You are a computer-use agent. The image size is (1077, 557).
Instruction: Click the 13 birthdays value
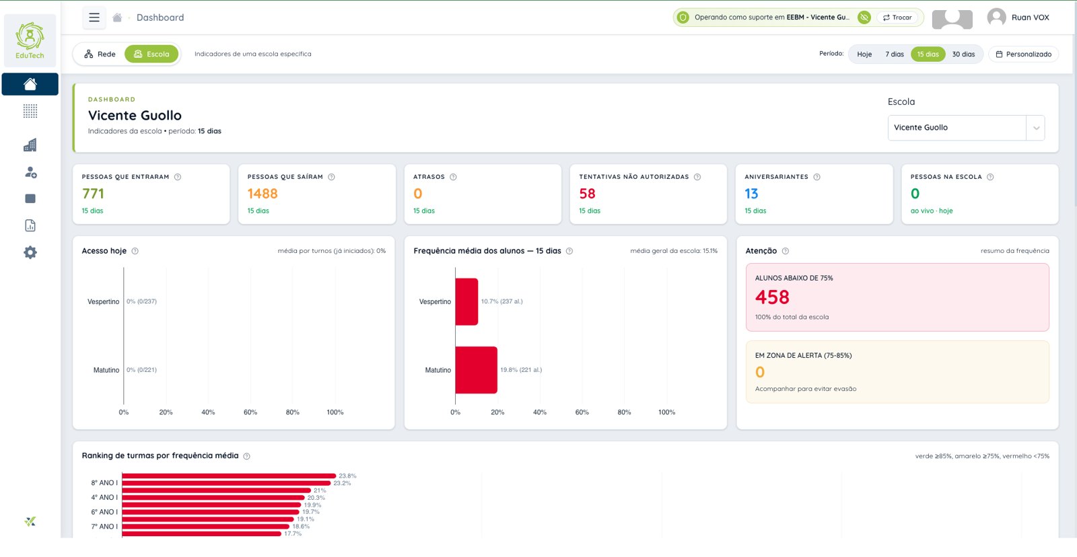click(x=751, y=194)
